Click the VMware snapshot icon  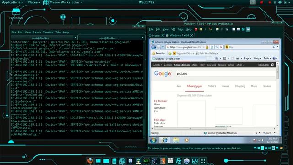tap(217, 29)
